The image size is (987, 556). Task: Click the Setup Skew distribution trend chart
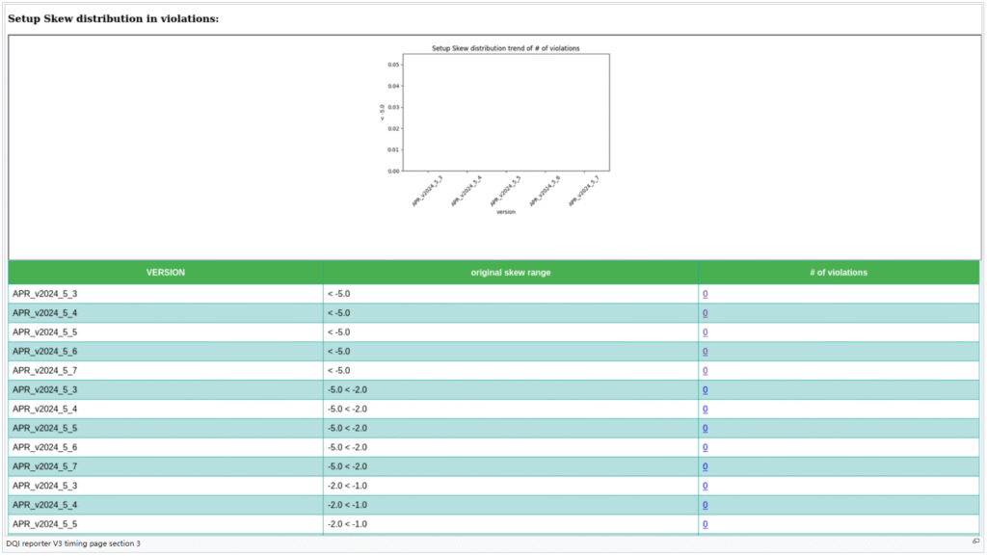[505, 112]
